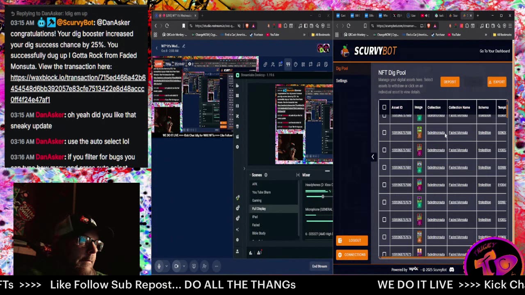Click the Discord icon in ScurvyBot footer

point(452,270)
